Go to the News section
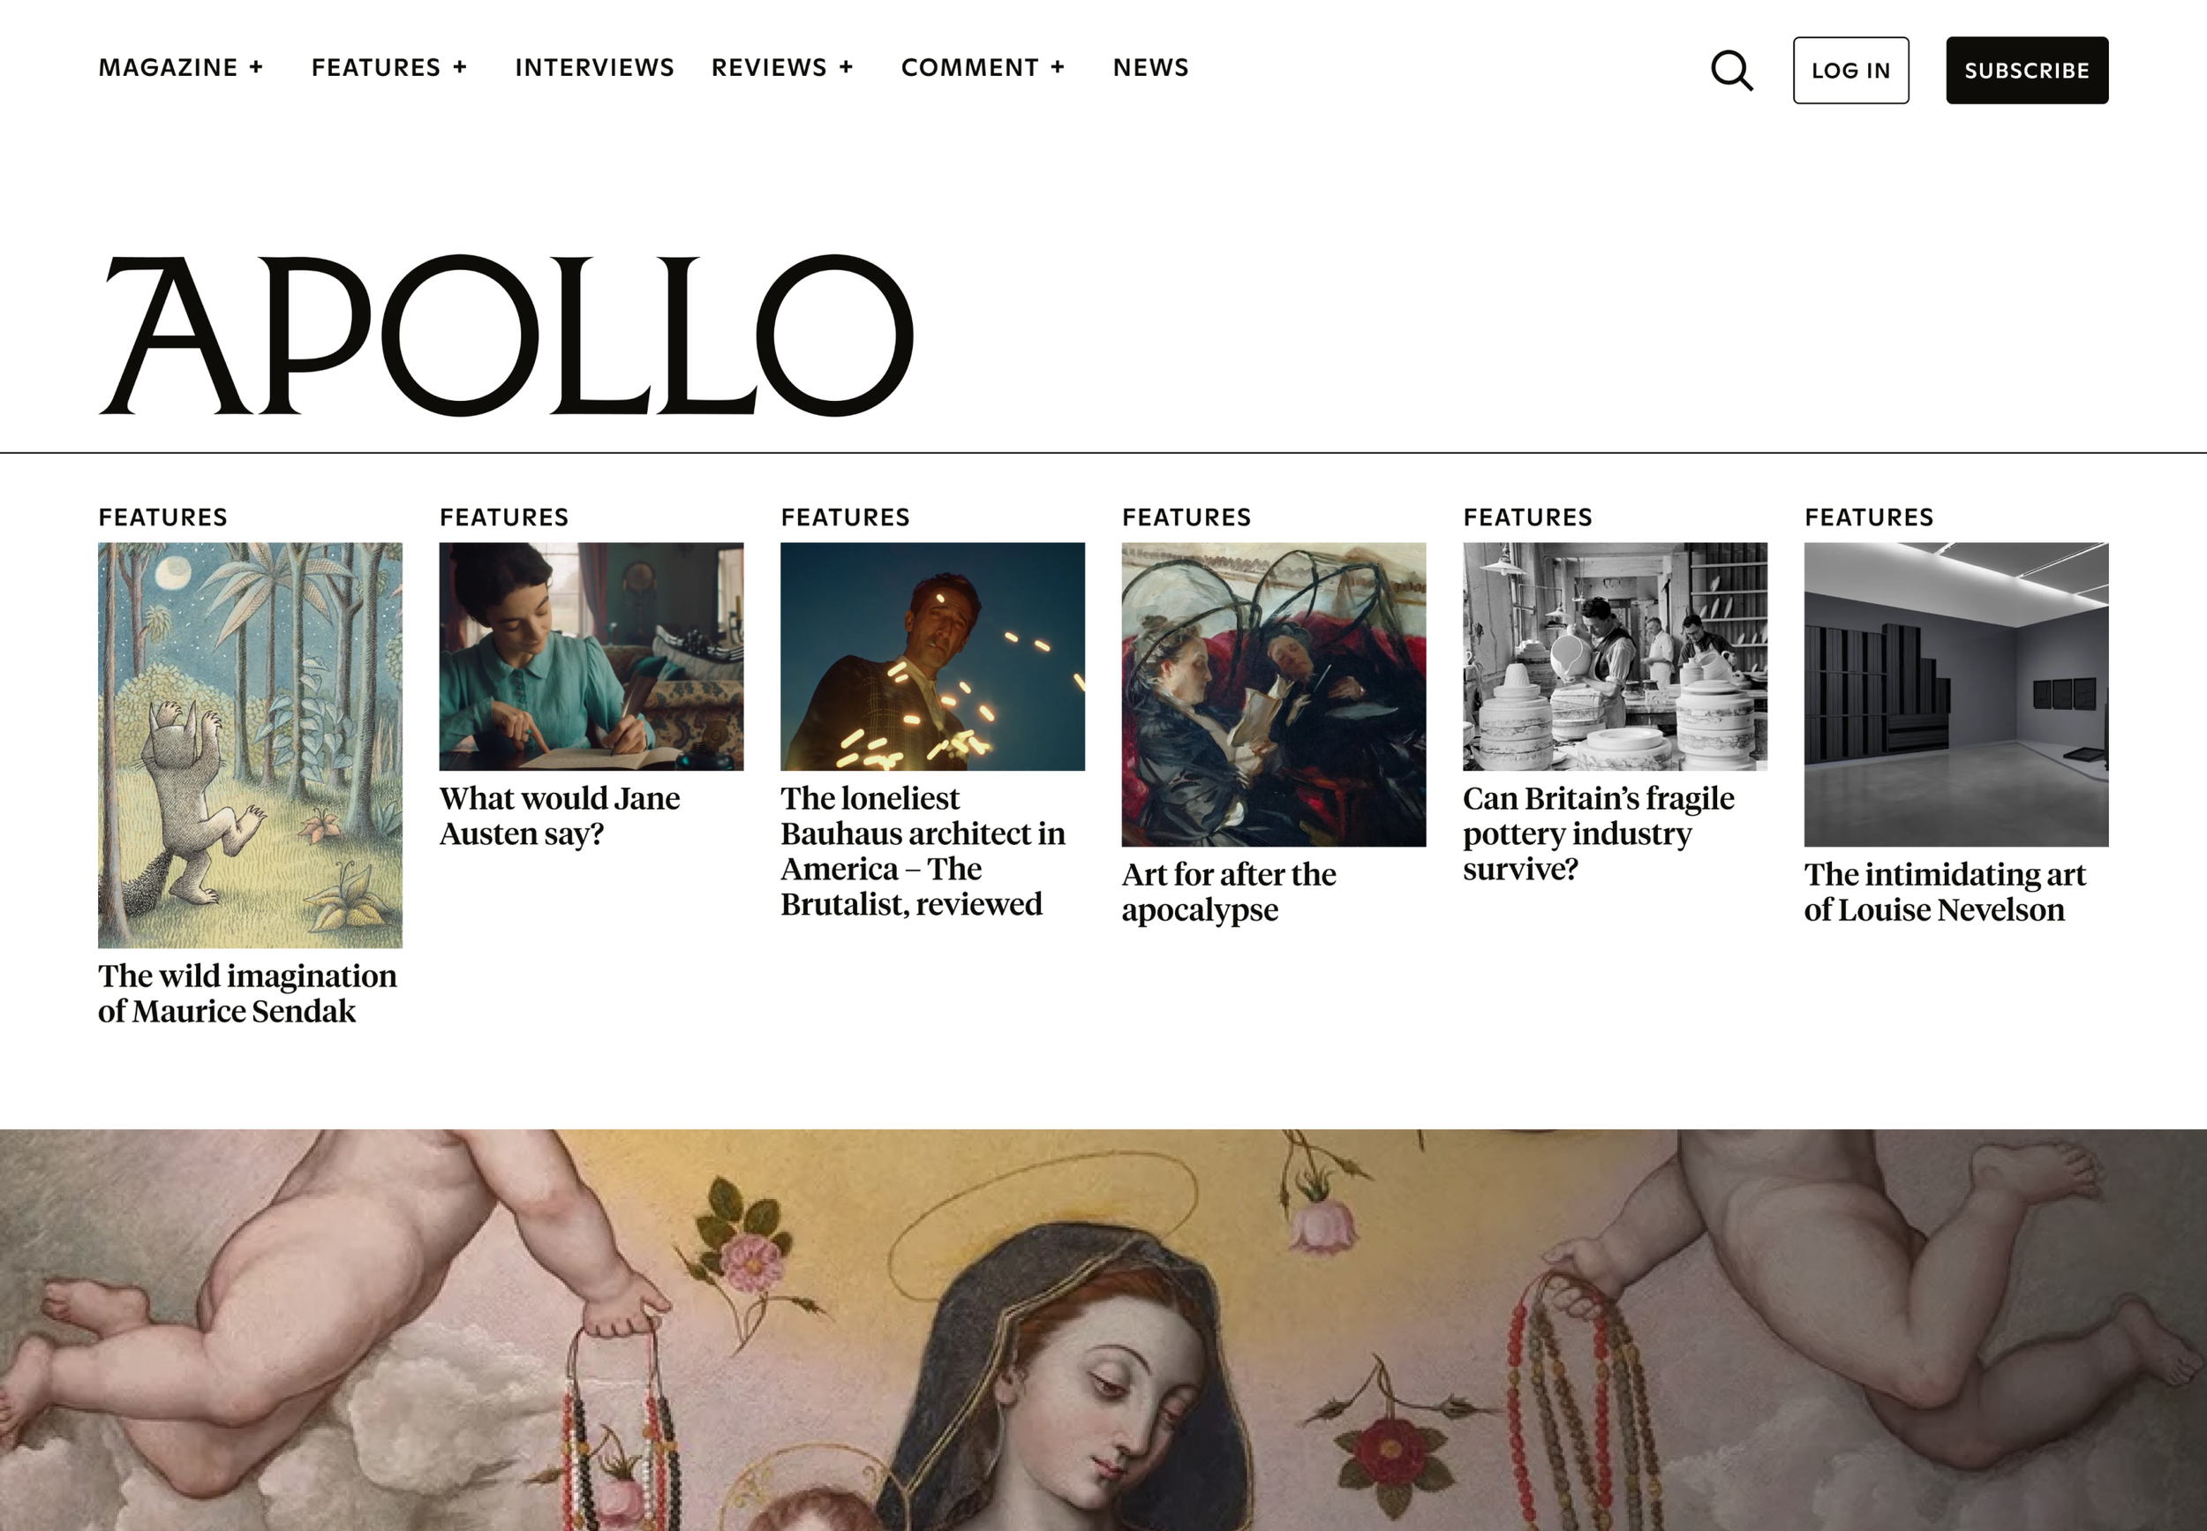The image size is (2207, 1531). point(1151,67)
